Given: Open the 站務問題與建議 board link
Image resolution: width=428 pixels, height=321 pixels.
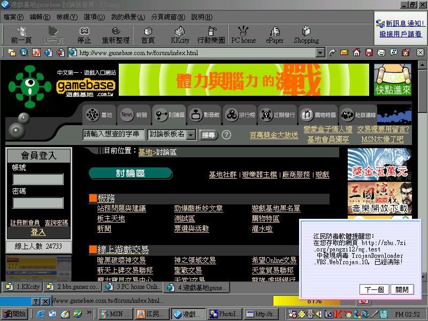Looking at the screenshot, I should (x=121, y=208).
